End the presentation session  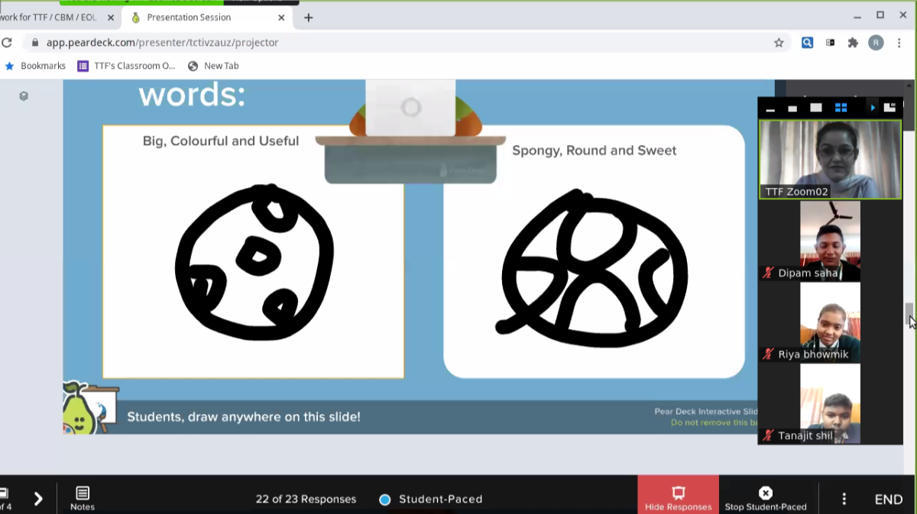[x=888, y=499]
